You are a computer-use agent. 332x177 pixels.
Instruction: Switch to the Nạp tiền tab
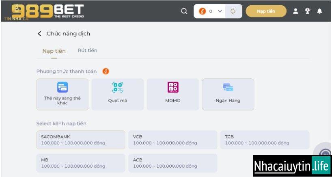[x=54, y=51]
